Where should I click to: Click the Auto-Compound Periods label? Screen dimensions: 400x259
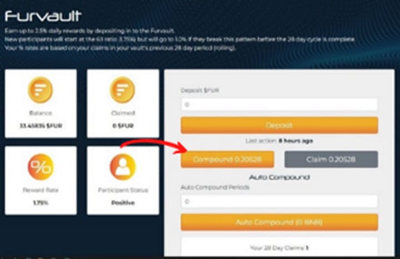215,187
